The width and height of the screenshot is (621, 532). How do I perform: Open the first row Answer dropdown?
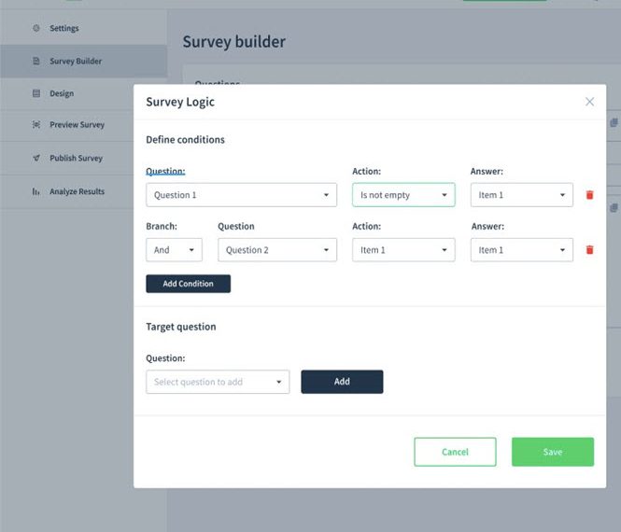521,195
